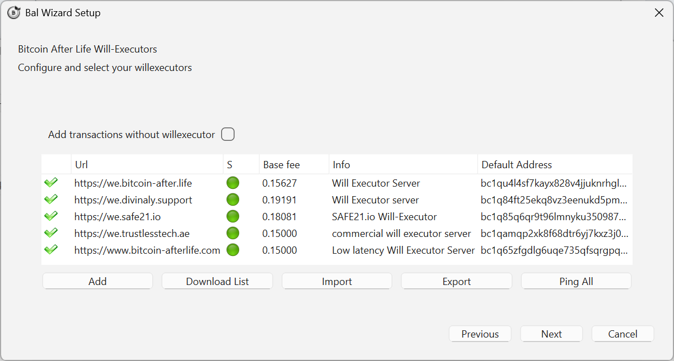Sort by the Url column header
674x361 pixels.
[147, 164]
